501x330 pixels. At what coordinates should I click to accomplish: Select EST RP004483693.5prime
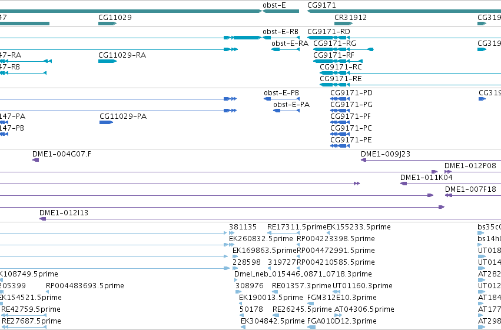point(47,292)
